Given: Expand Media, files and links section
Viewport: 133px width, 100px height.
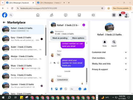Looking at the screenshot, I should point(109,64).
